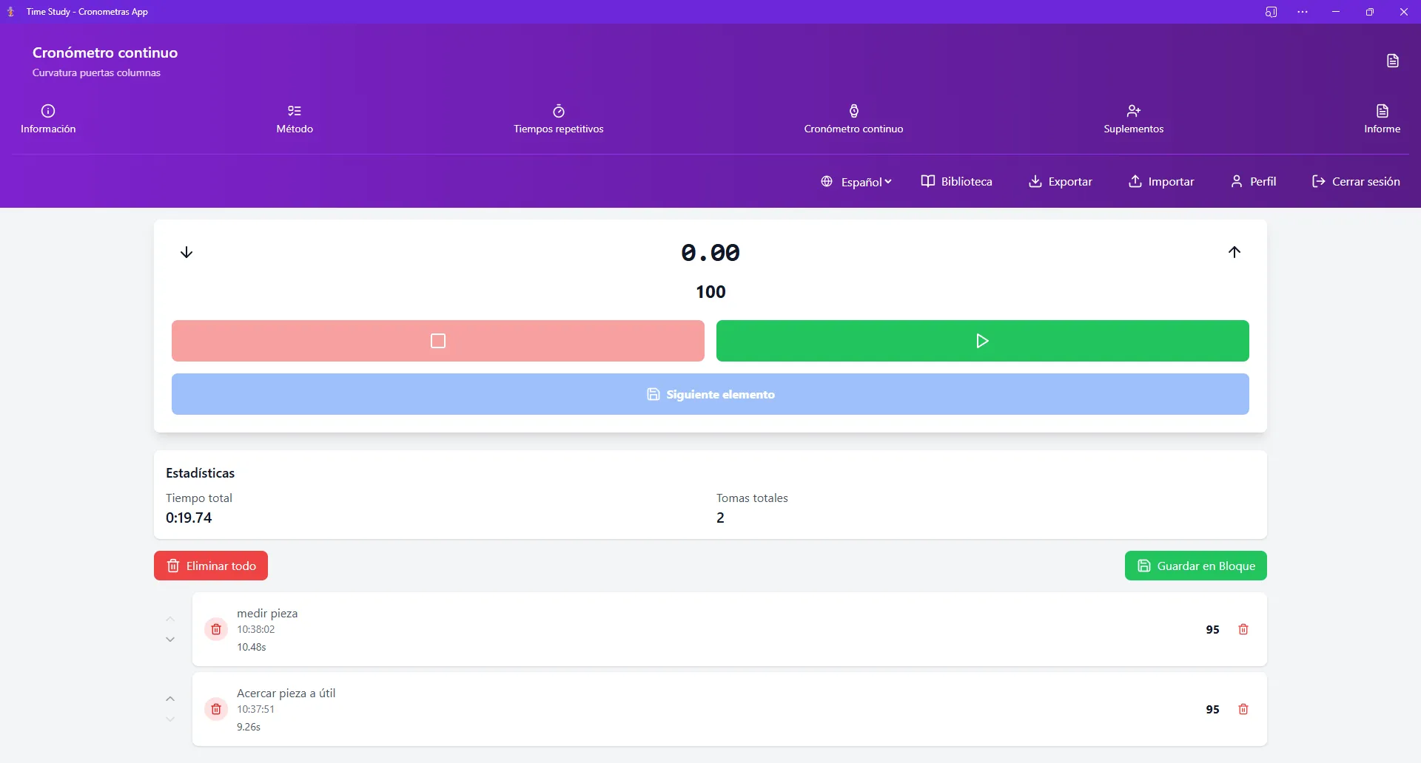Viewport: 1421px width, 763px height.
Task: Click the 95 rating of Acercar pieza a útil
Action: [1212, 710]
